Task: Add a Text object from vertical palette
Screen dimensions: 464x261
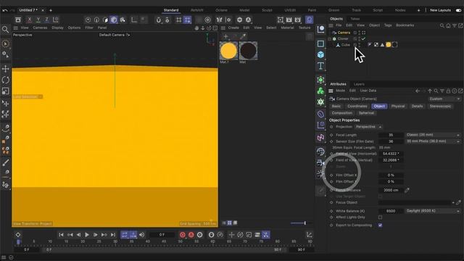Action: tap(320, 66)
